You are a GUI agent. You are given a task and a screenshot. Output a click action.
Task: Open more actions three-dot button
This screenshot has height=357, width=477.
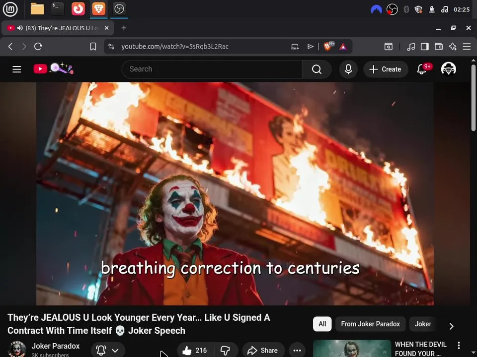(x=297, y=351)
